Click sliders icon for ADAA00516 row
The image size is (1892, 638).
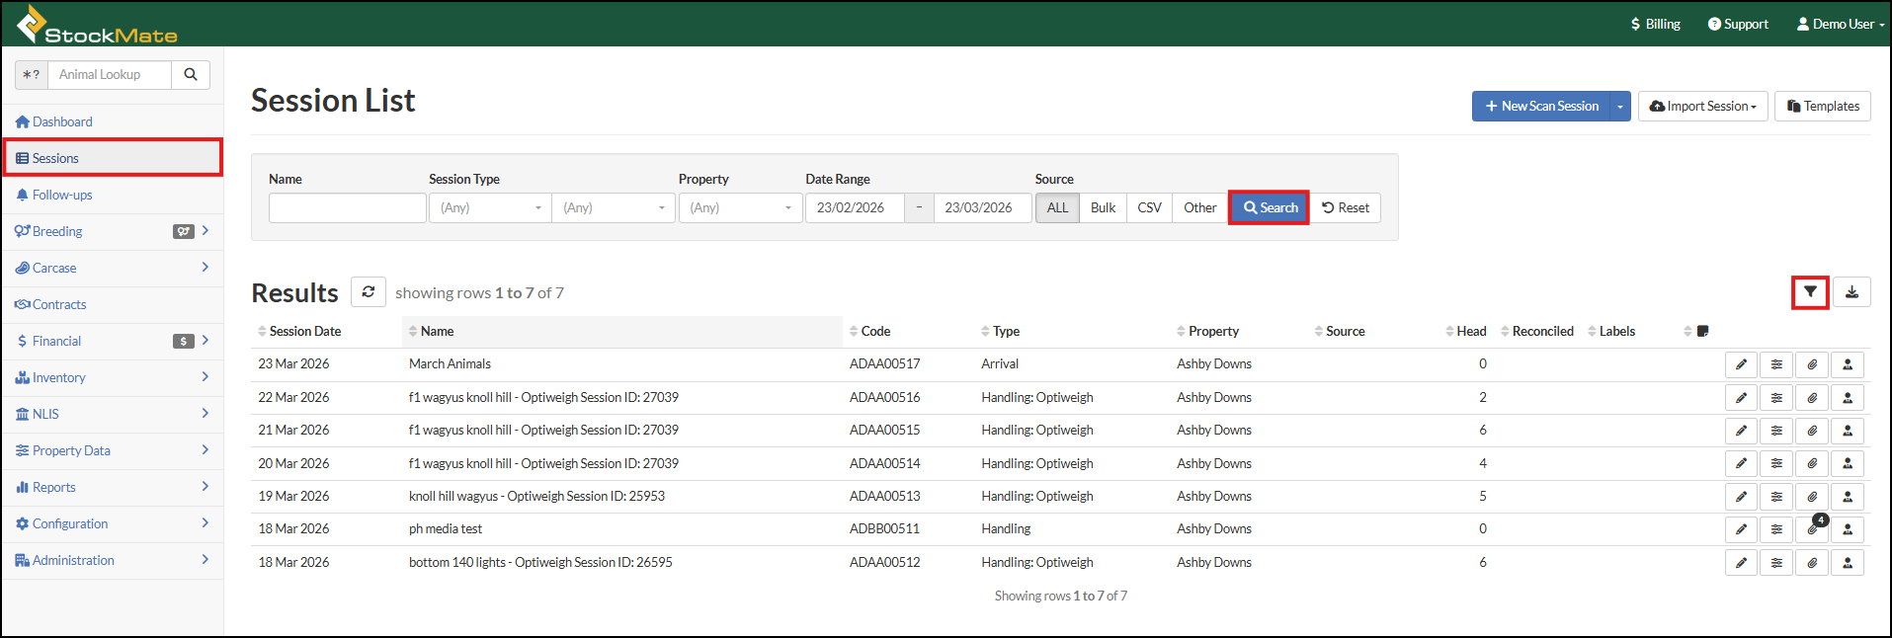point(1776,398)
